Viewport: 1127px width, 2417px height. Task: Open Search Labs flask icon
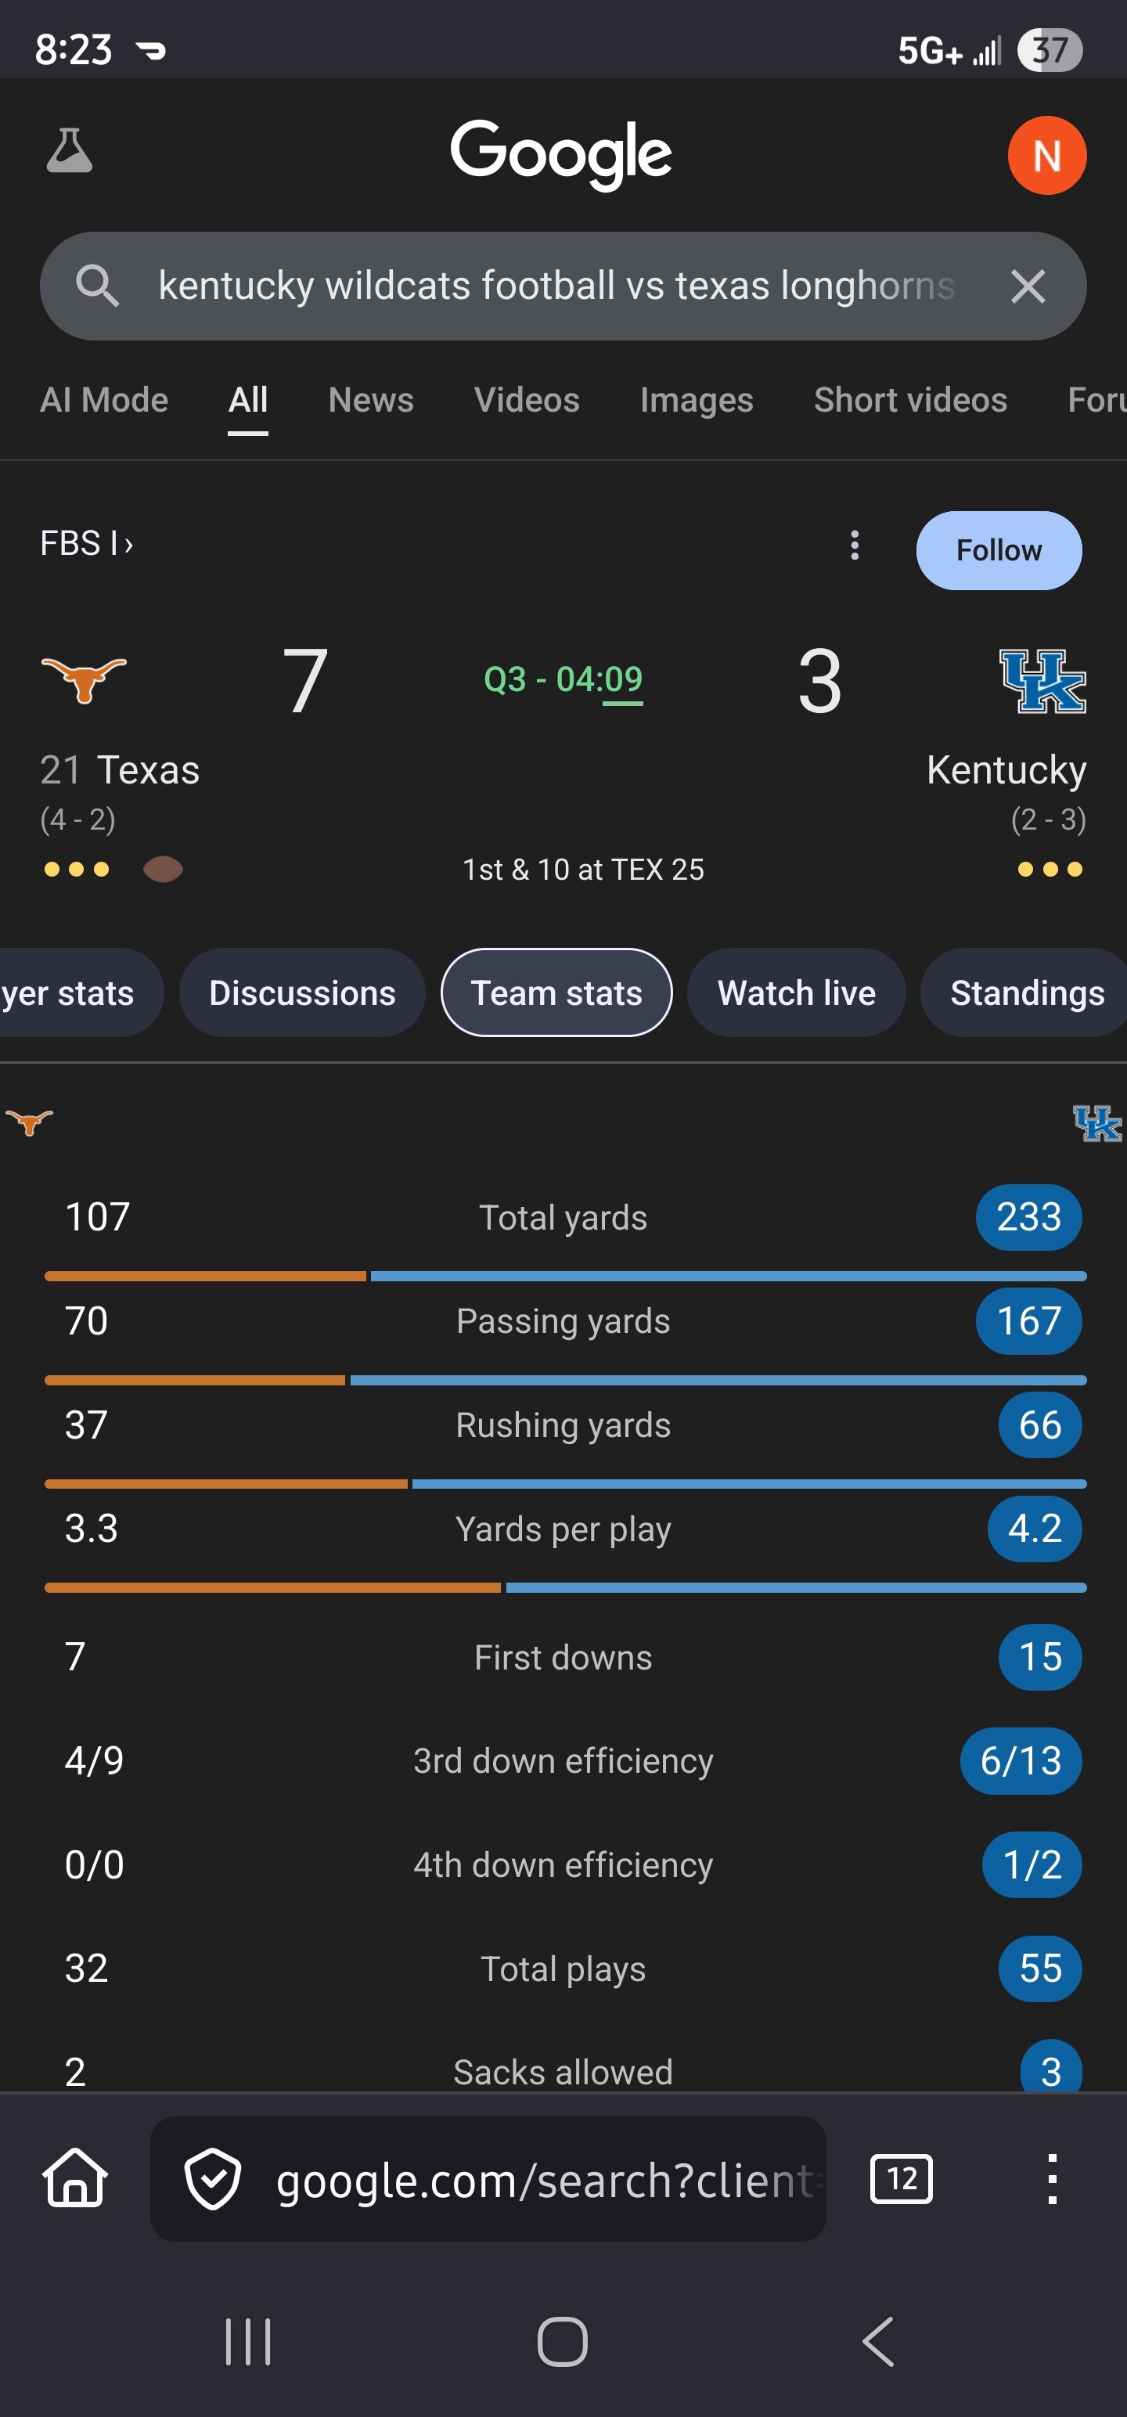tap(70, 151)
